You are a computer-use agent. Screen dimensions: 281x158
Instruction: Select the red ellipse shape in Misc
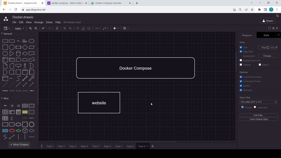12,131
